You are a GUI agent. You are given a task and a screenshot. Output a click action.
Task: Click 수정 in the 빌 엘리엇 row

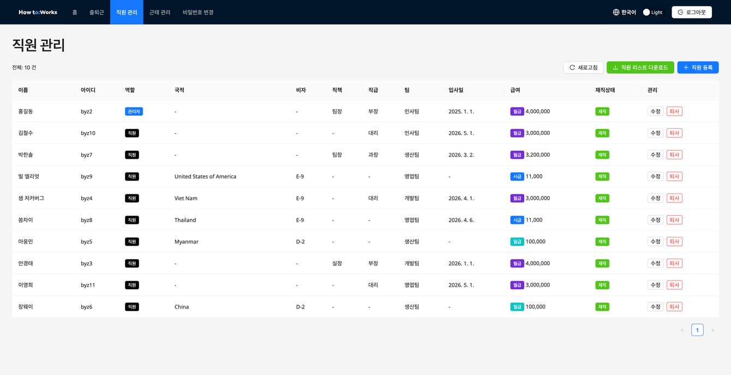click(656, 176)
